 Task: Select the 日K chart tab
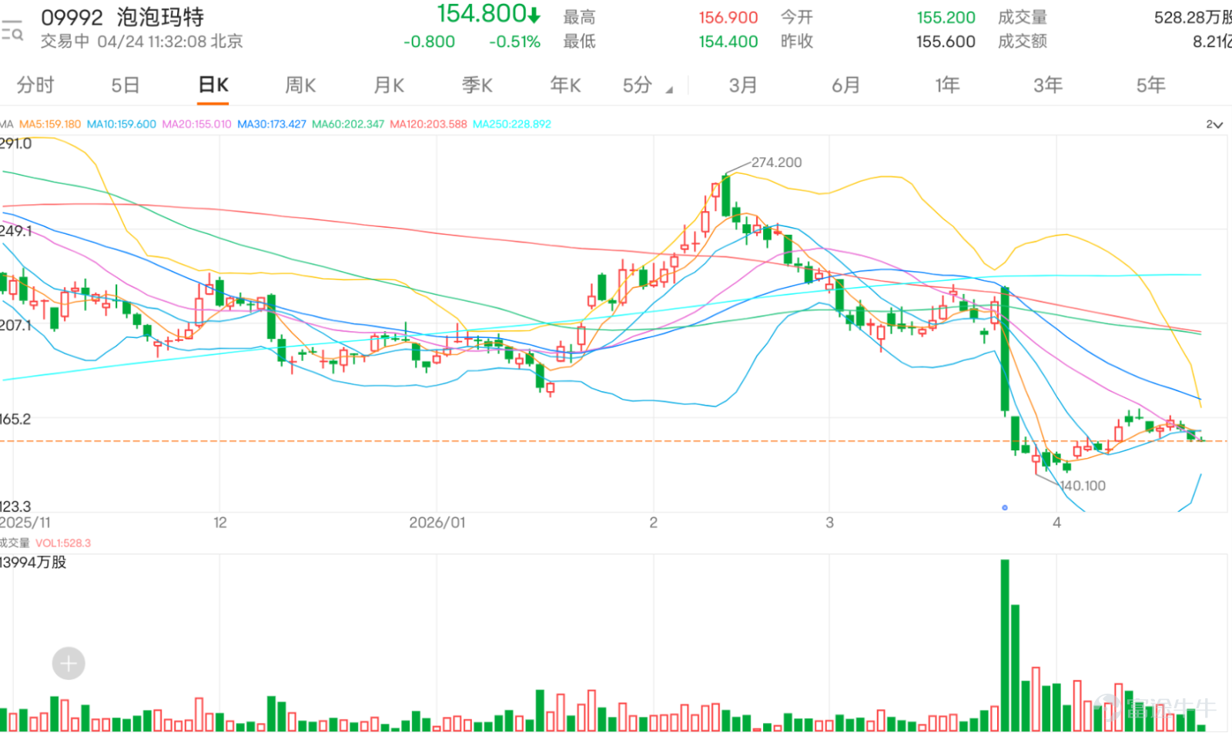point(213,85)
